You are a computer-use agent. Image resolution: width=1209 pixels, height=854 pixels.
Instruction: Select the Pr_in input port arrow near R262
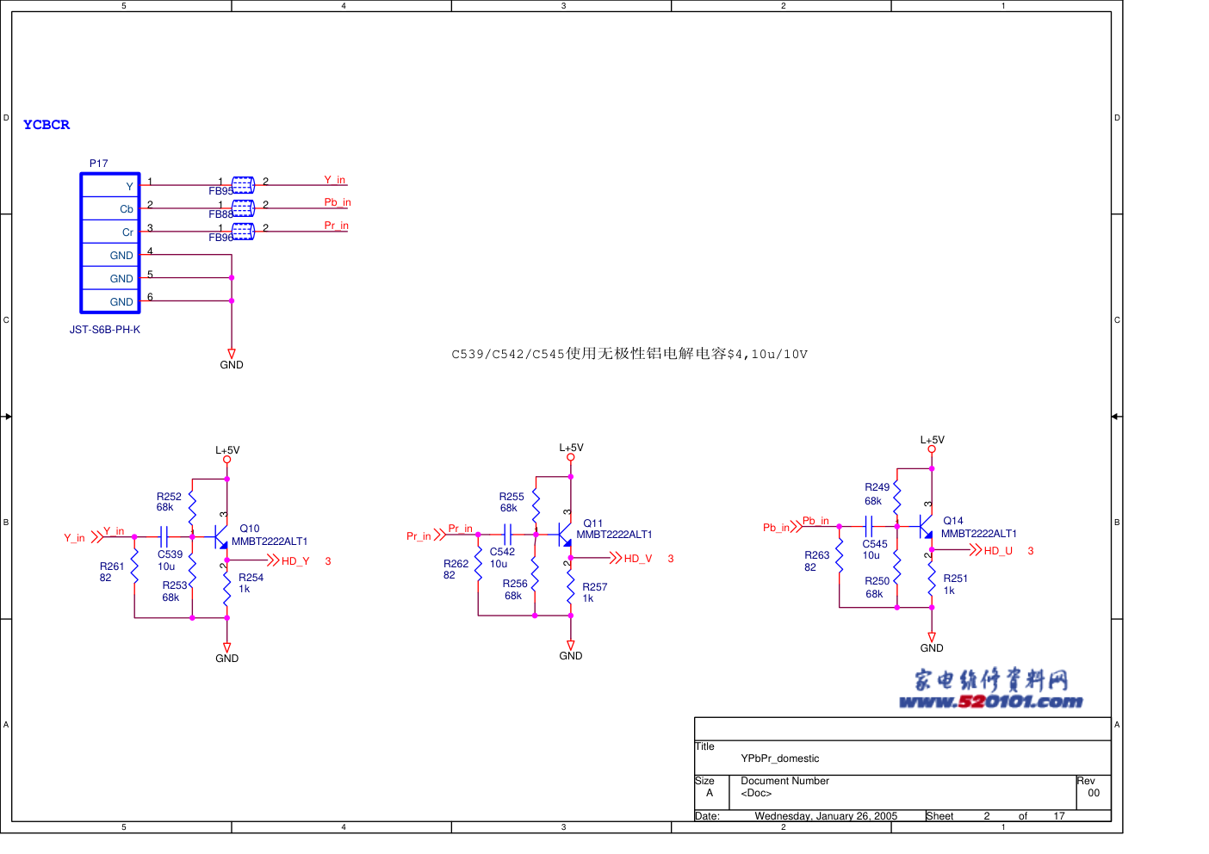[x=440, y=535]
